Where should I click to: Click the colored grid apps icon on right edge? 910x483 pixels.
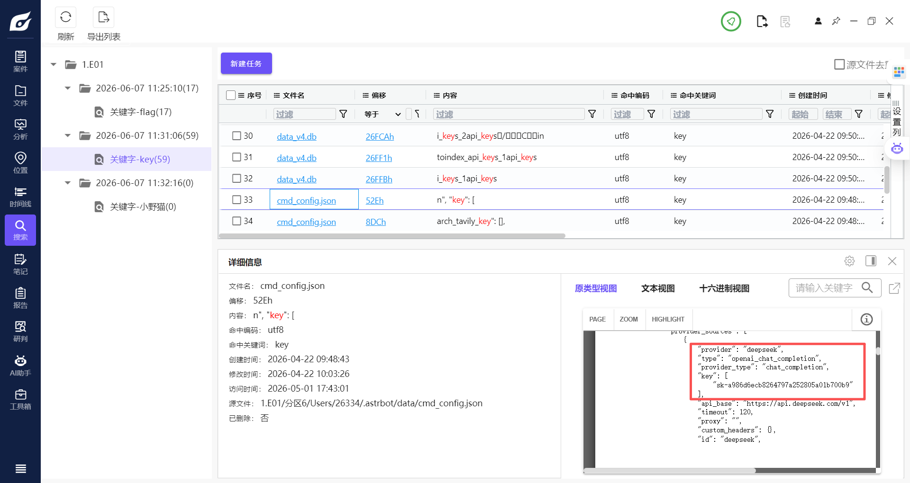[899, 72]
